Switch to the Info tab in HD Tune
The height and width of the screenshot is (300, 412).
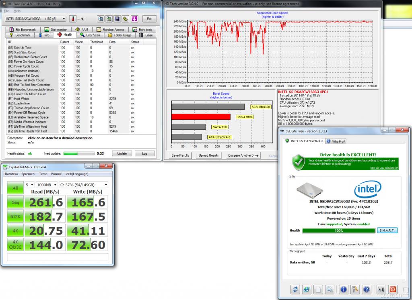[44, 35]
